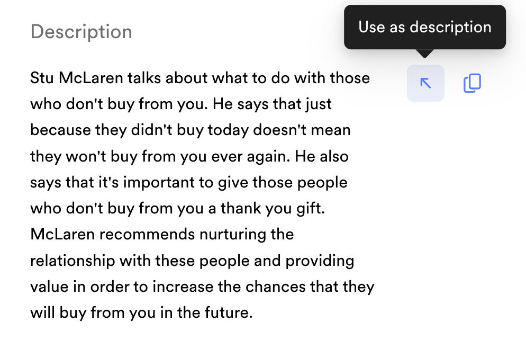The height and width of the screenshot is (357, 526).
Task: Click the Use as description arrow icon
Action: [x=425, y=83]
